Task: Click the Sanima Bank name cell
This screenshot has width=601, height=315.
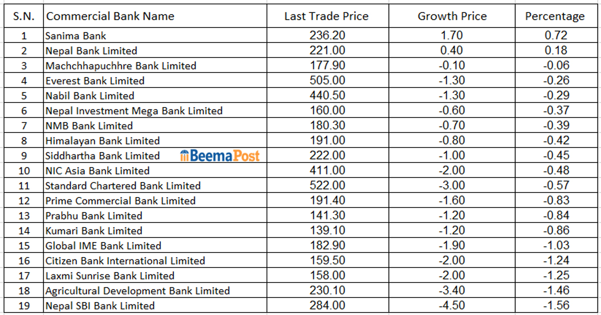Action: click(76, 35)
